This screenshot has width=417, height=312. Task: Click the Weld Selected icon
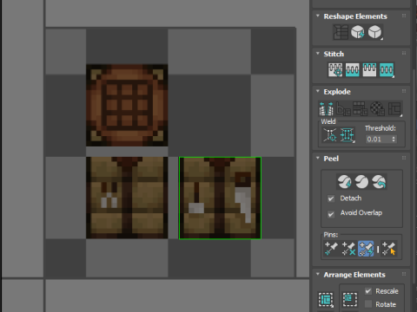coord(347,135)
